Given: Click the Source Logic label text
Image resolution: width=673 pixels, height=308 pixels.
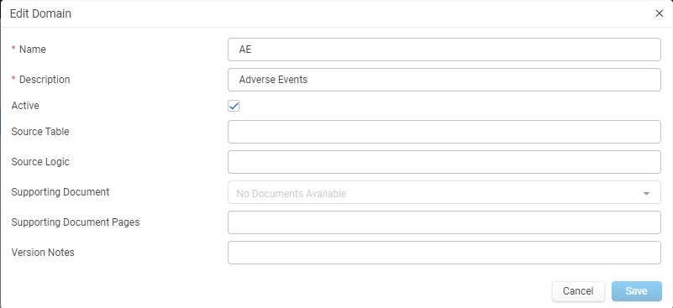Looking at the screenshot, I should pyautogui.click(x=40, y=162).
